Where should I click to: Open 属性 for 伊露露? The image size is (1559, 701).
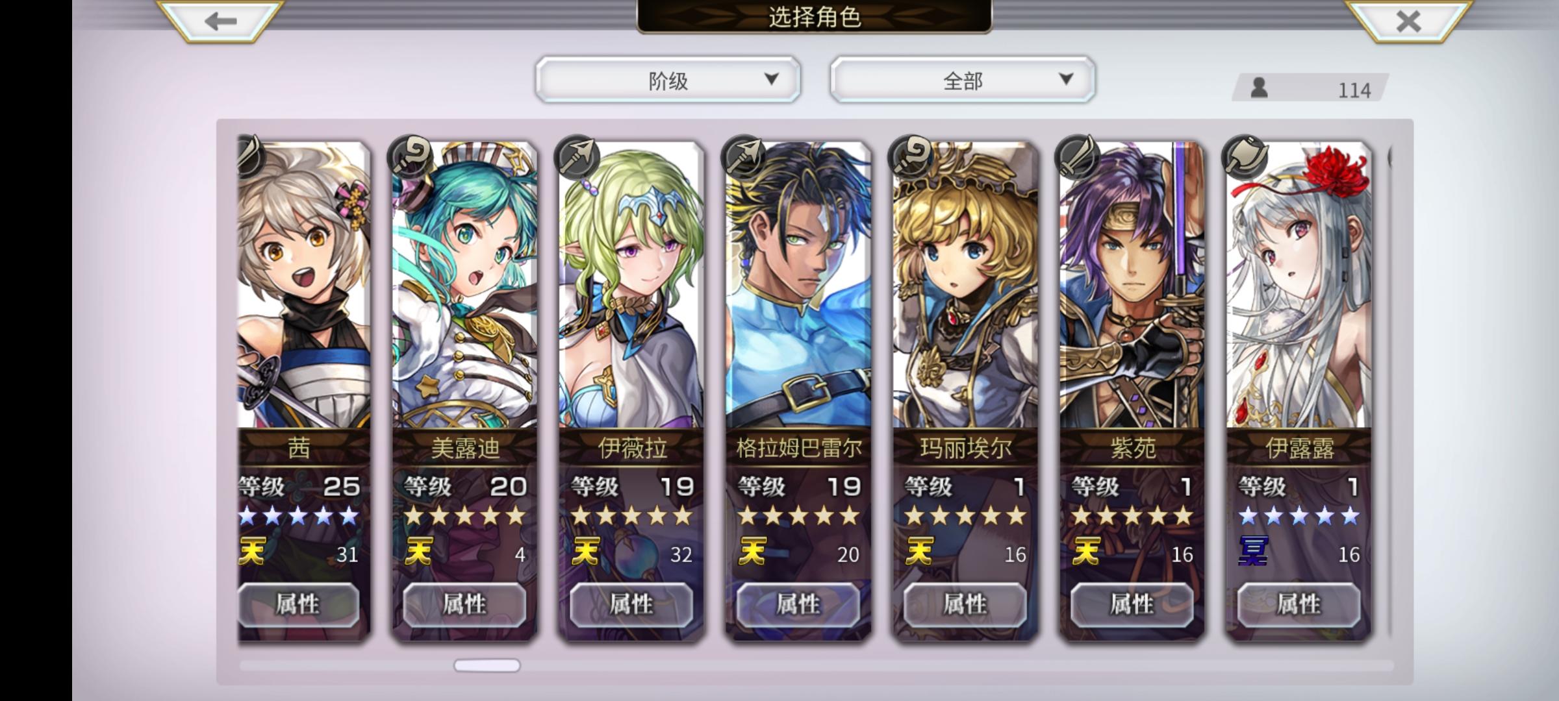(x=1299, y=604)
